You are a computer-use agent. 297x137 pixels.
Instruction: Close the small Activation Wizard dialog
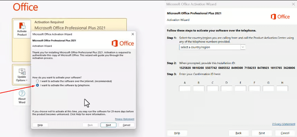(x=133, y=34)
